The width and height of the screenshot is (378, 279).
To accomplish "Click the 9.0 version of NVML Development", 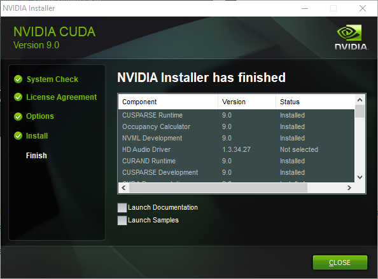I will pos(227,138).
